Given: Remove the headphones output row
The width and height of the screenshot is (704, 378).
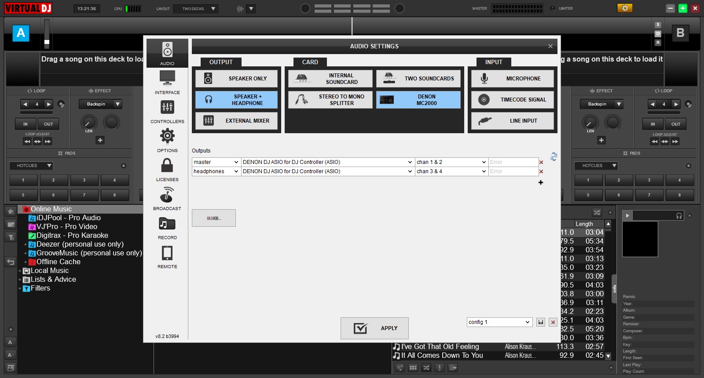Looking at the screenshot, I should (541, 172).
